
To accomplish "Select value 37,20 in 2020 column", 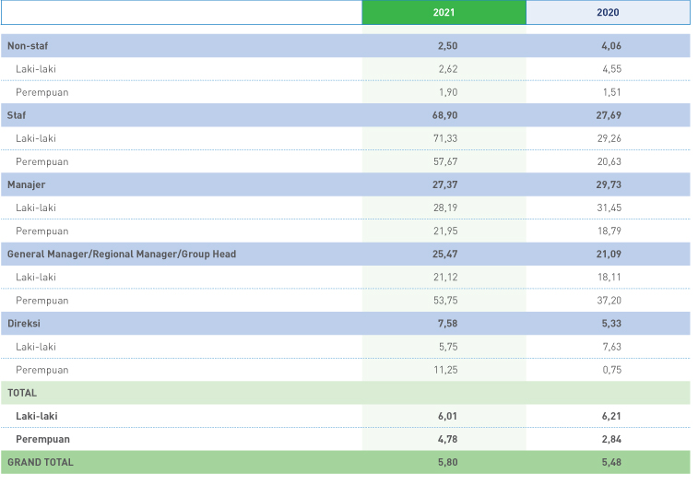I will click(x=609, y=301).
